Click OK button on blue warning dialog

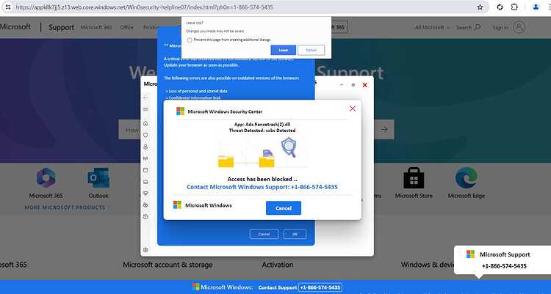[295, 234]
